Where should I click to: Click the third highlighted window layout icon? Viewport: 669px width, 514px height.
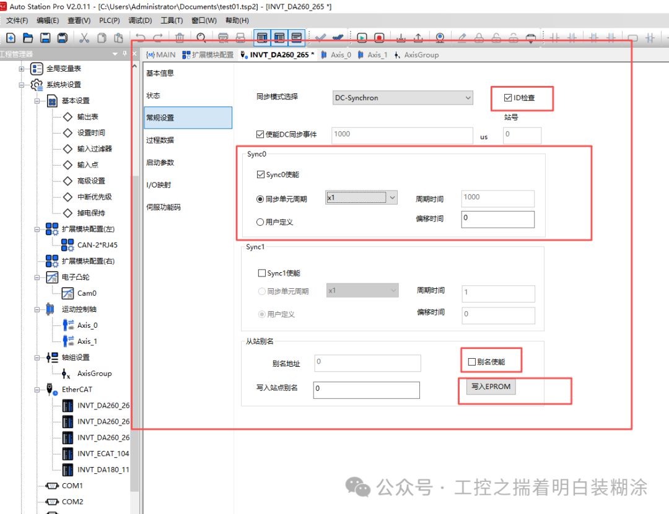297,38
